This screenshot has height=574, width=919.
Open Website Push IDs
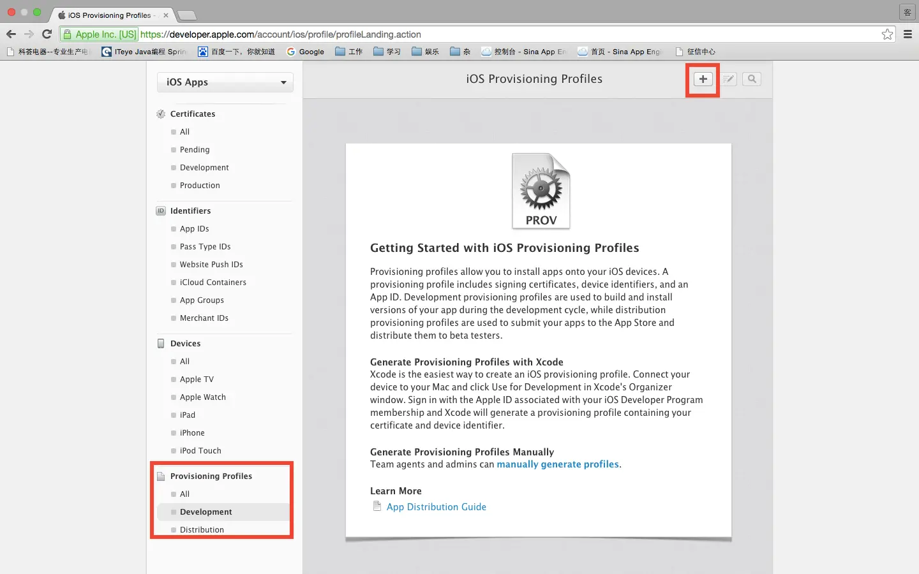point(211,265)
